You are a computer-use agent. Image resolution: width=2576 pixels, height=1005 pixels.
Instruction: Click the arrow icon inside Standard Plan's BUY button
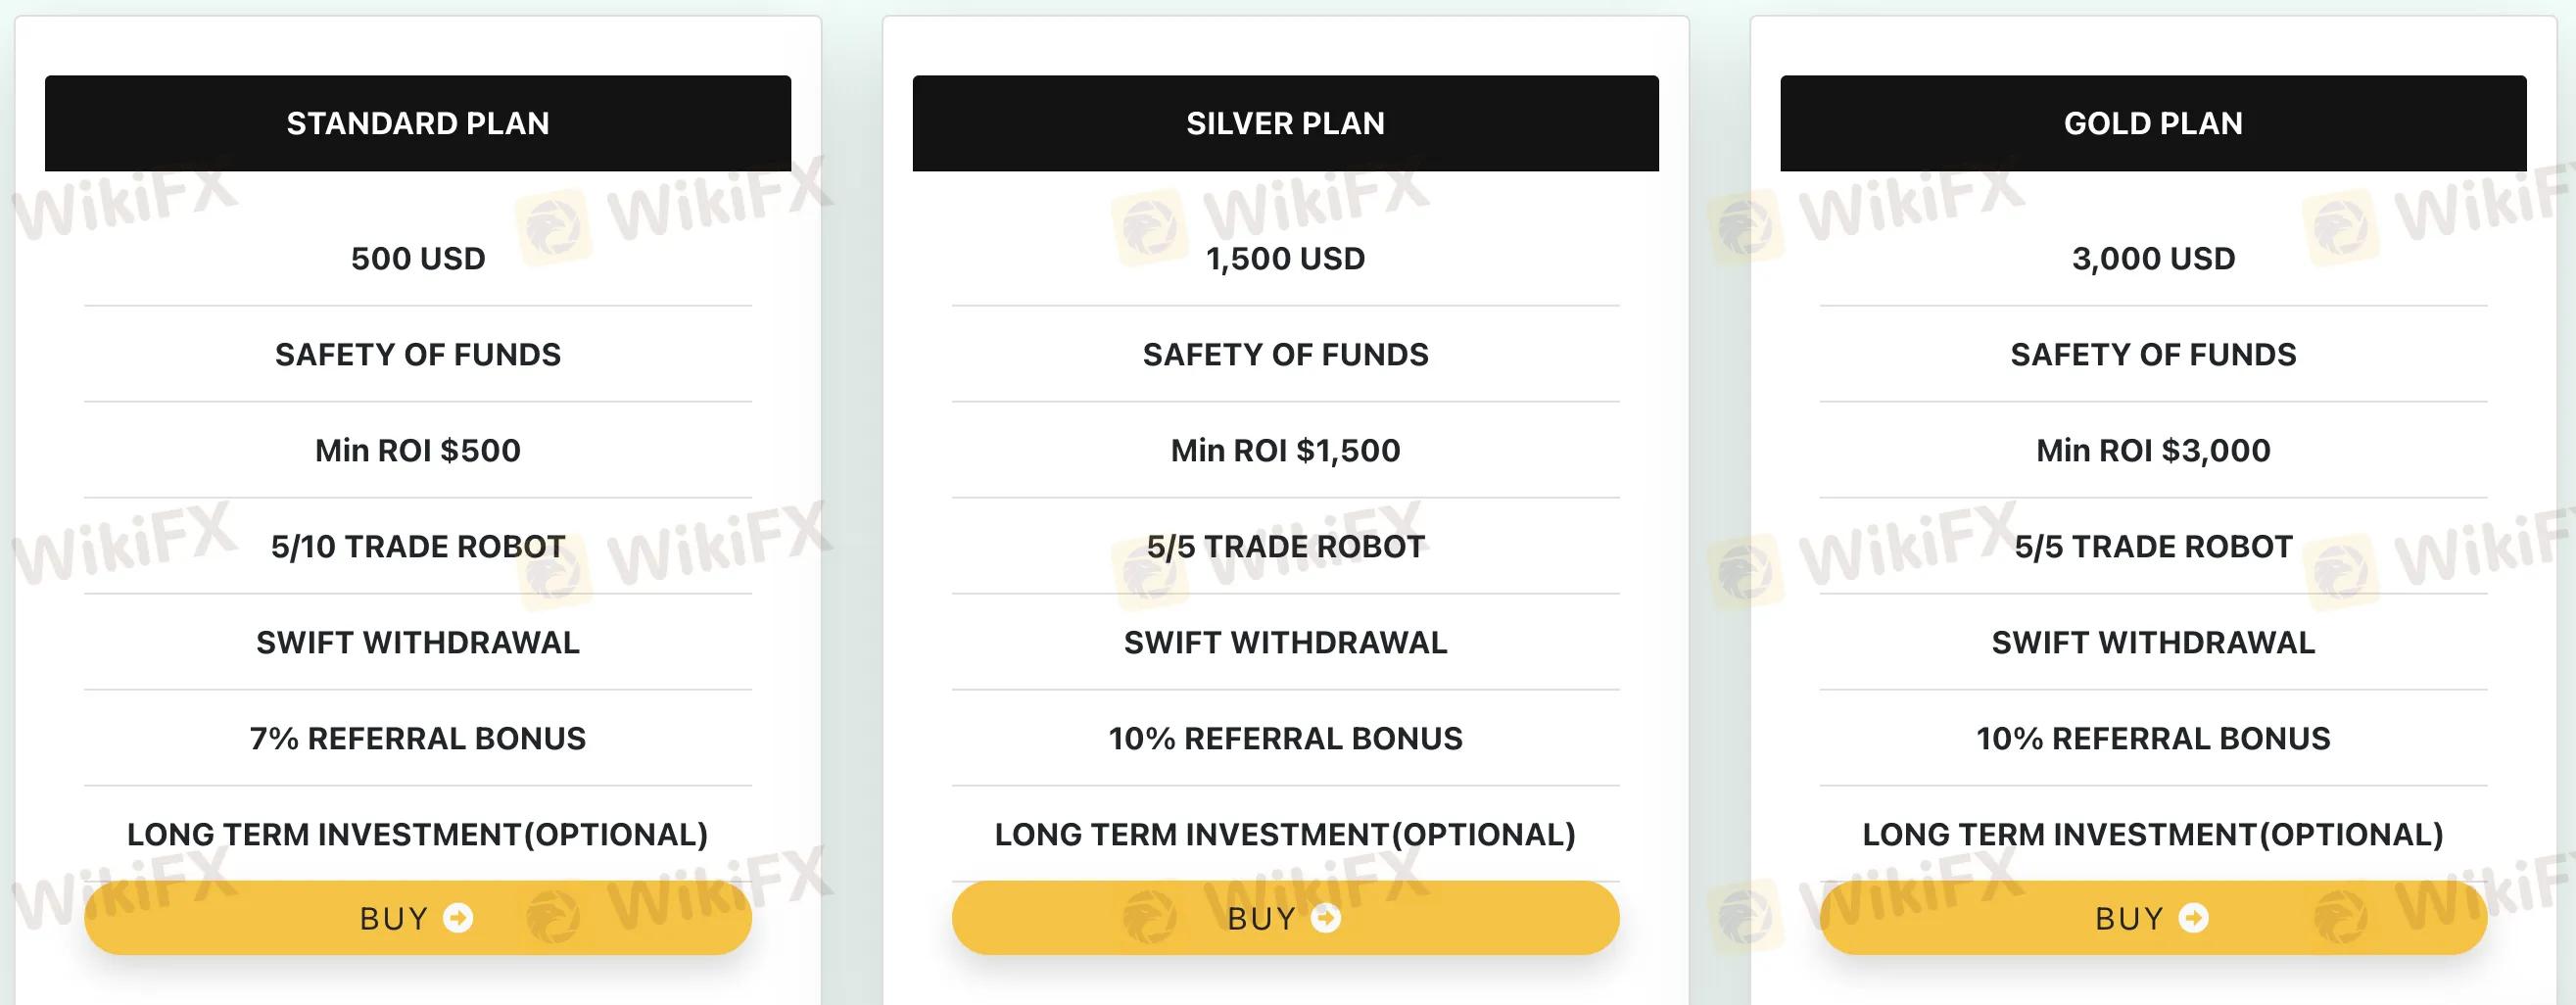pyautogui.click(x=459, y=918)
